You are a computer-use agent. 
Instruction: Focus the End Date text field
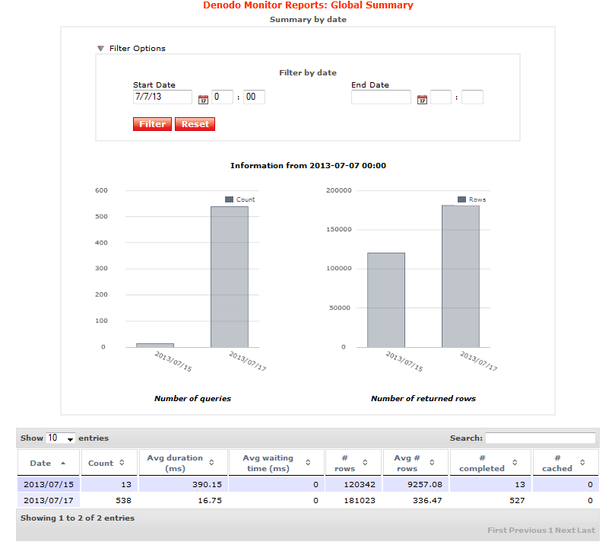pos(381,97)
